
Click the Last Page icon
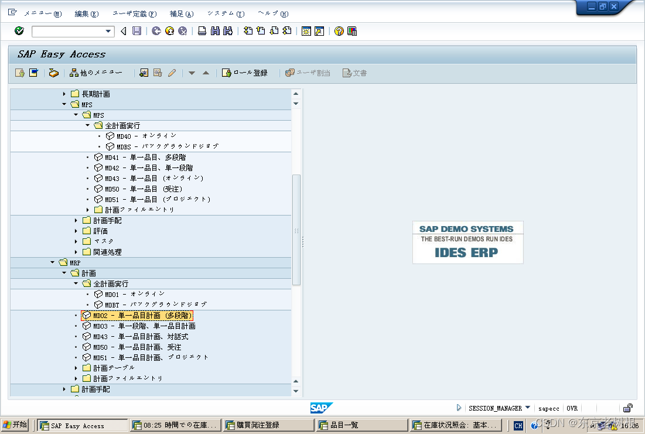[x=287, y=31]
